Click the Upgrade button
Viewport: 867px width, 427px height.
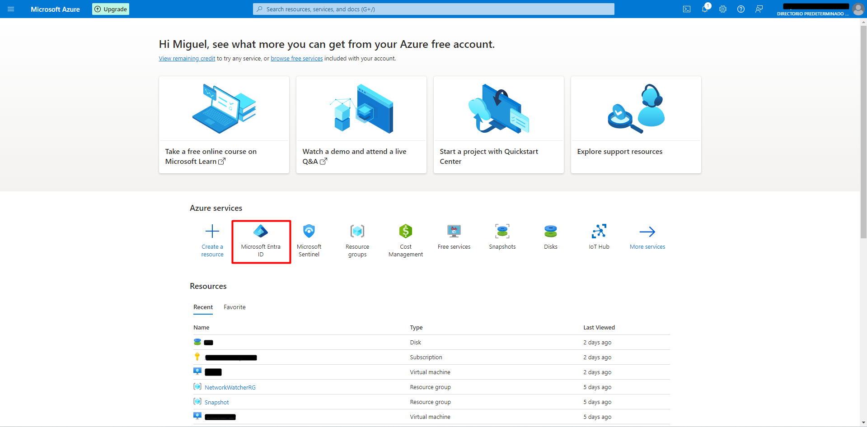click(x=111, y=9)
